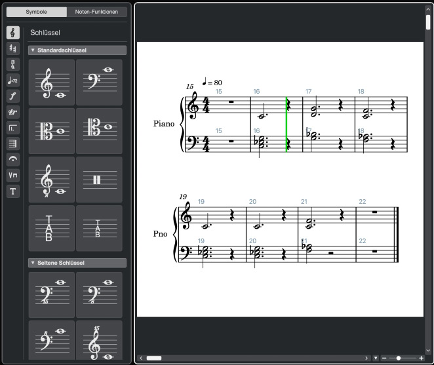Image resolution: width=434 pixels, height=365 pixels.
Task: Pick the percussion clef symbol
Action: click(100, 180)
